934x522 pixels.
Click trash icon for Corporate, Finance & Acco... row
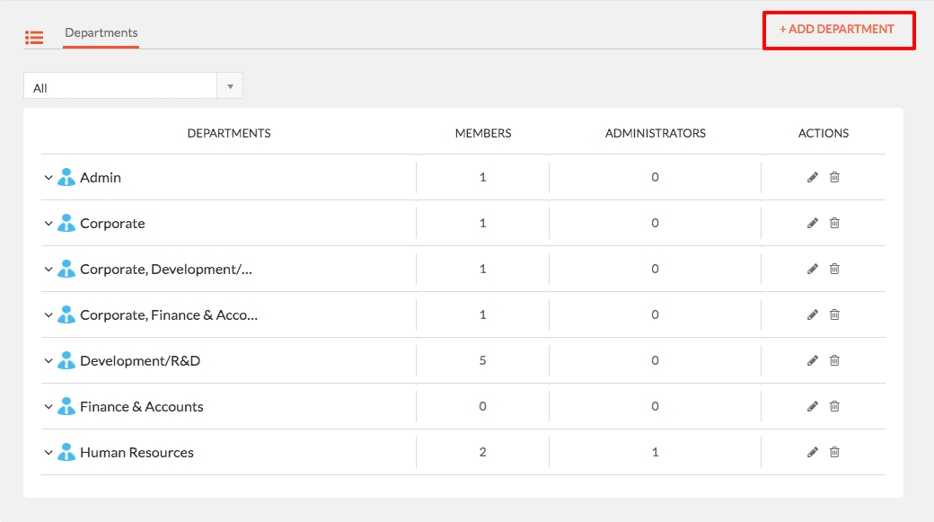click(x=834, y=314)
